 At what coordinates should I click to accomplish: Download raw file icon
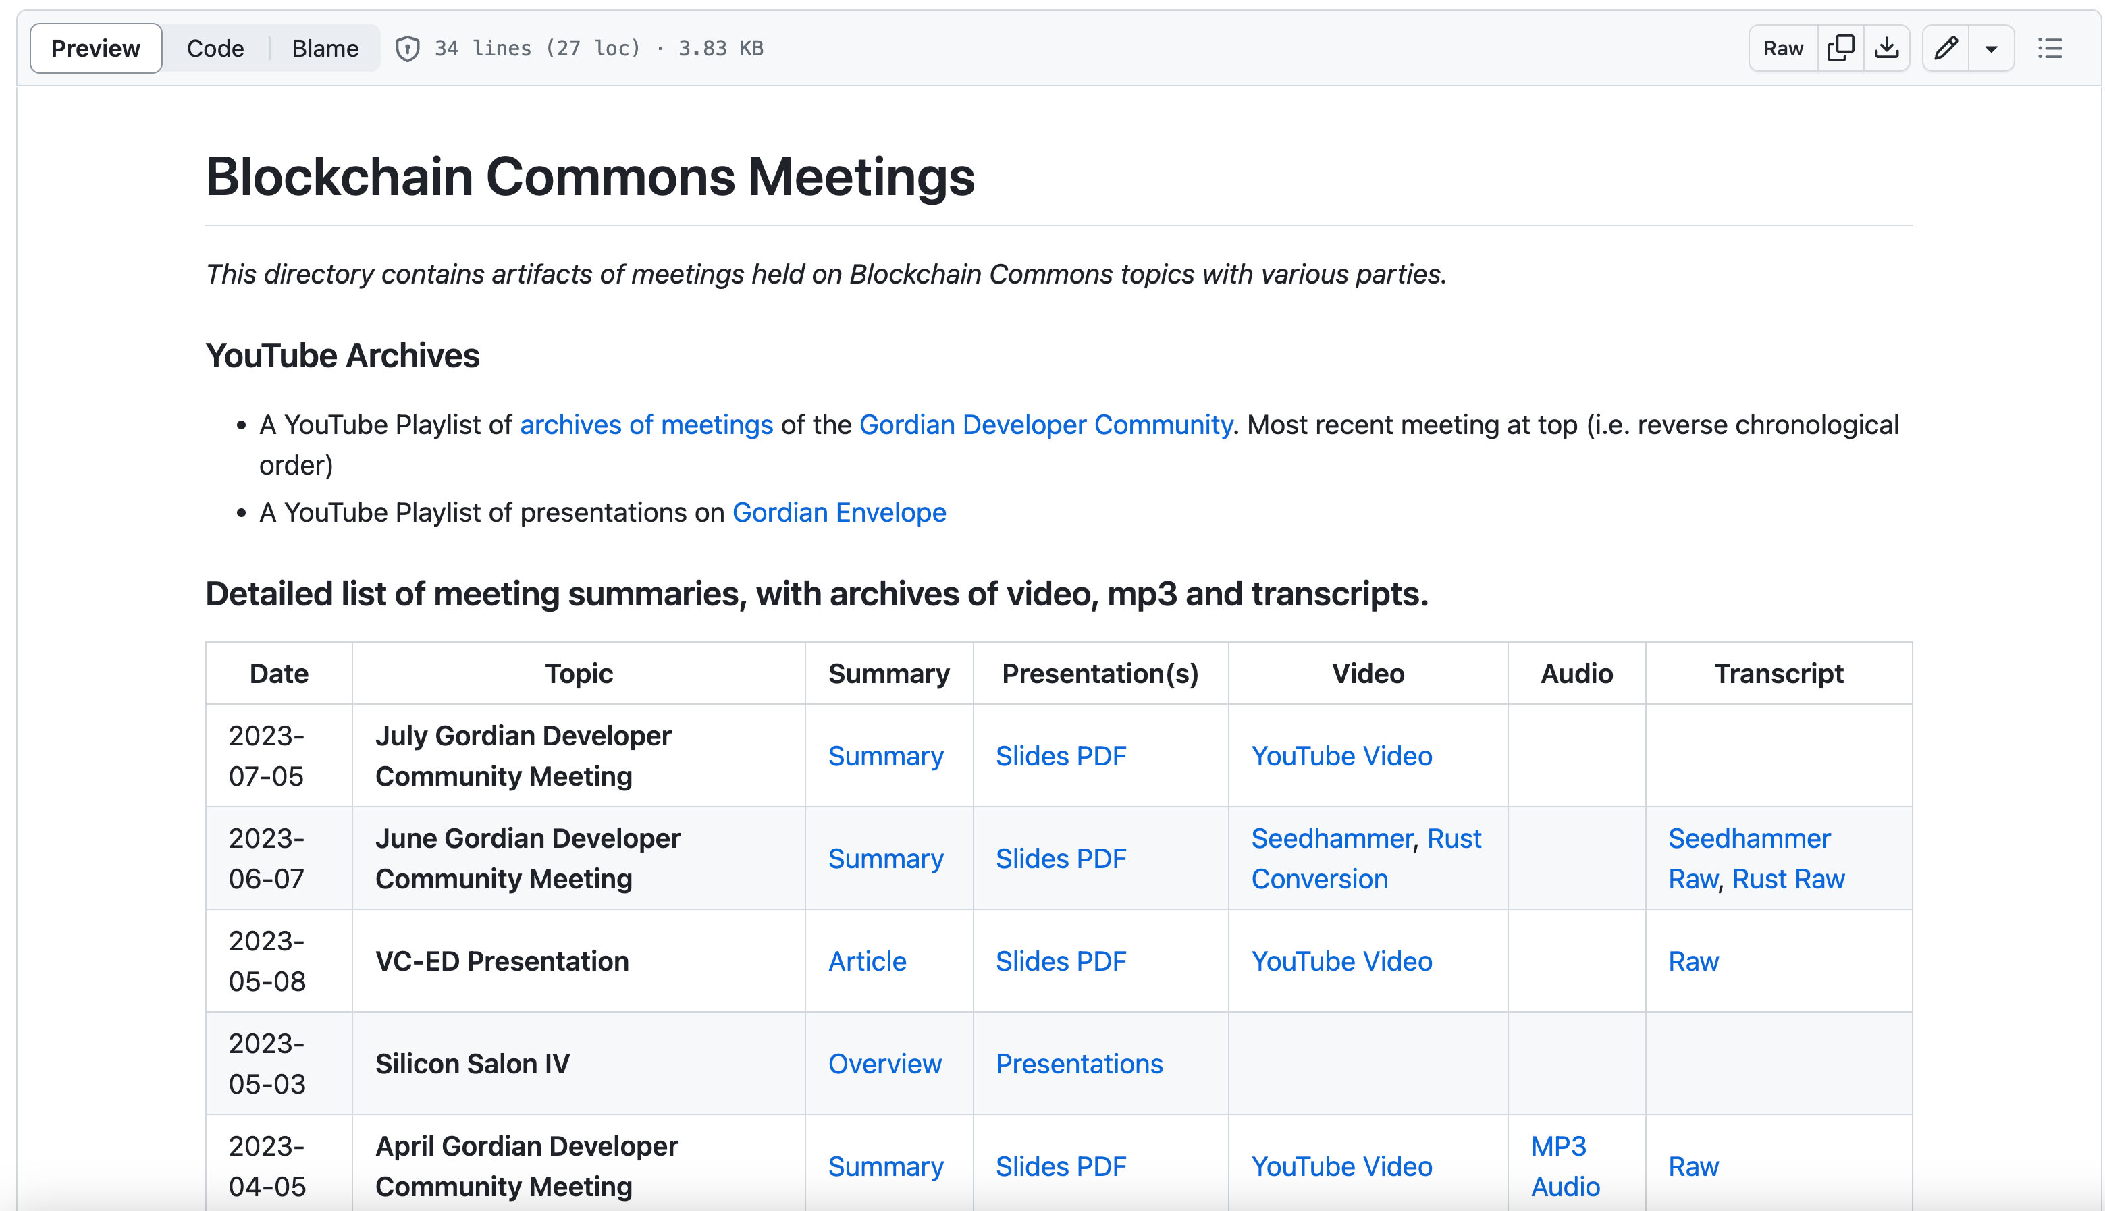coord(1886,48)
